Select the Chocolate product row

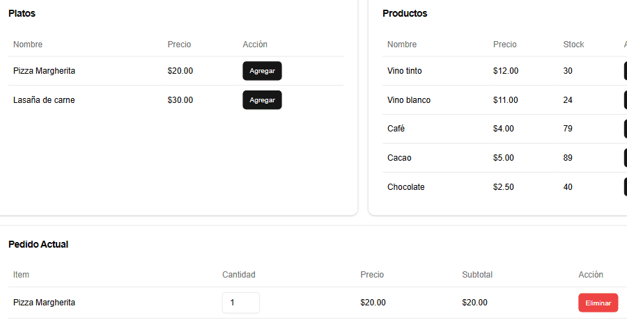(504, 187)
